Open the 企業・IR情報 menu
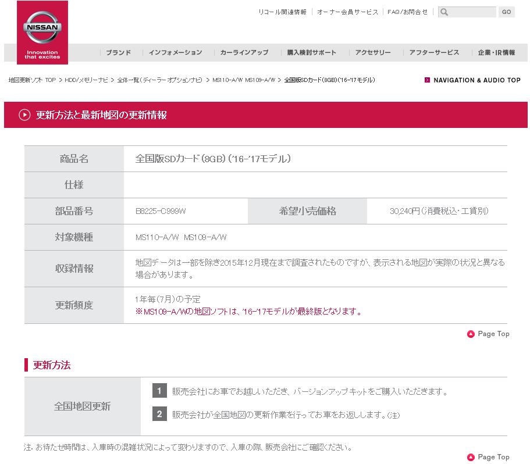This screenshot has width=530, height=464. [496, 52]
